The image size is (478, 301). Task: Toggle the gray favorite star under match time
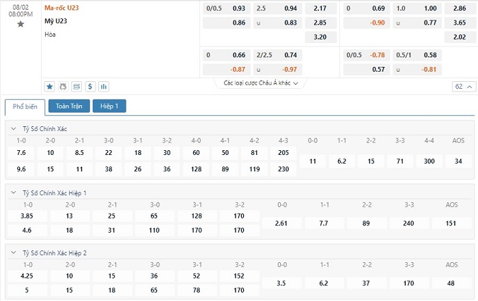click(20, 24)
